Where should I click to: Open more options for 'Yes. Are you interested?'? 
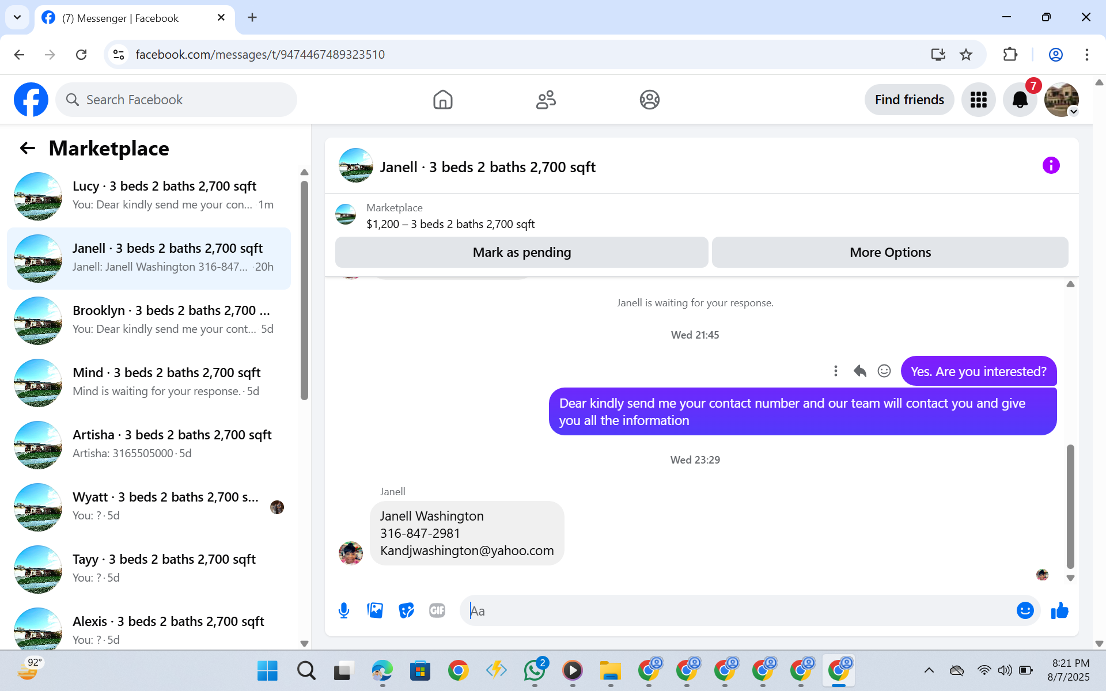tap(835, 371)
